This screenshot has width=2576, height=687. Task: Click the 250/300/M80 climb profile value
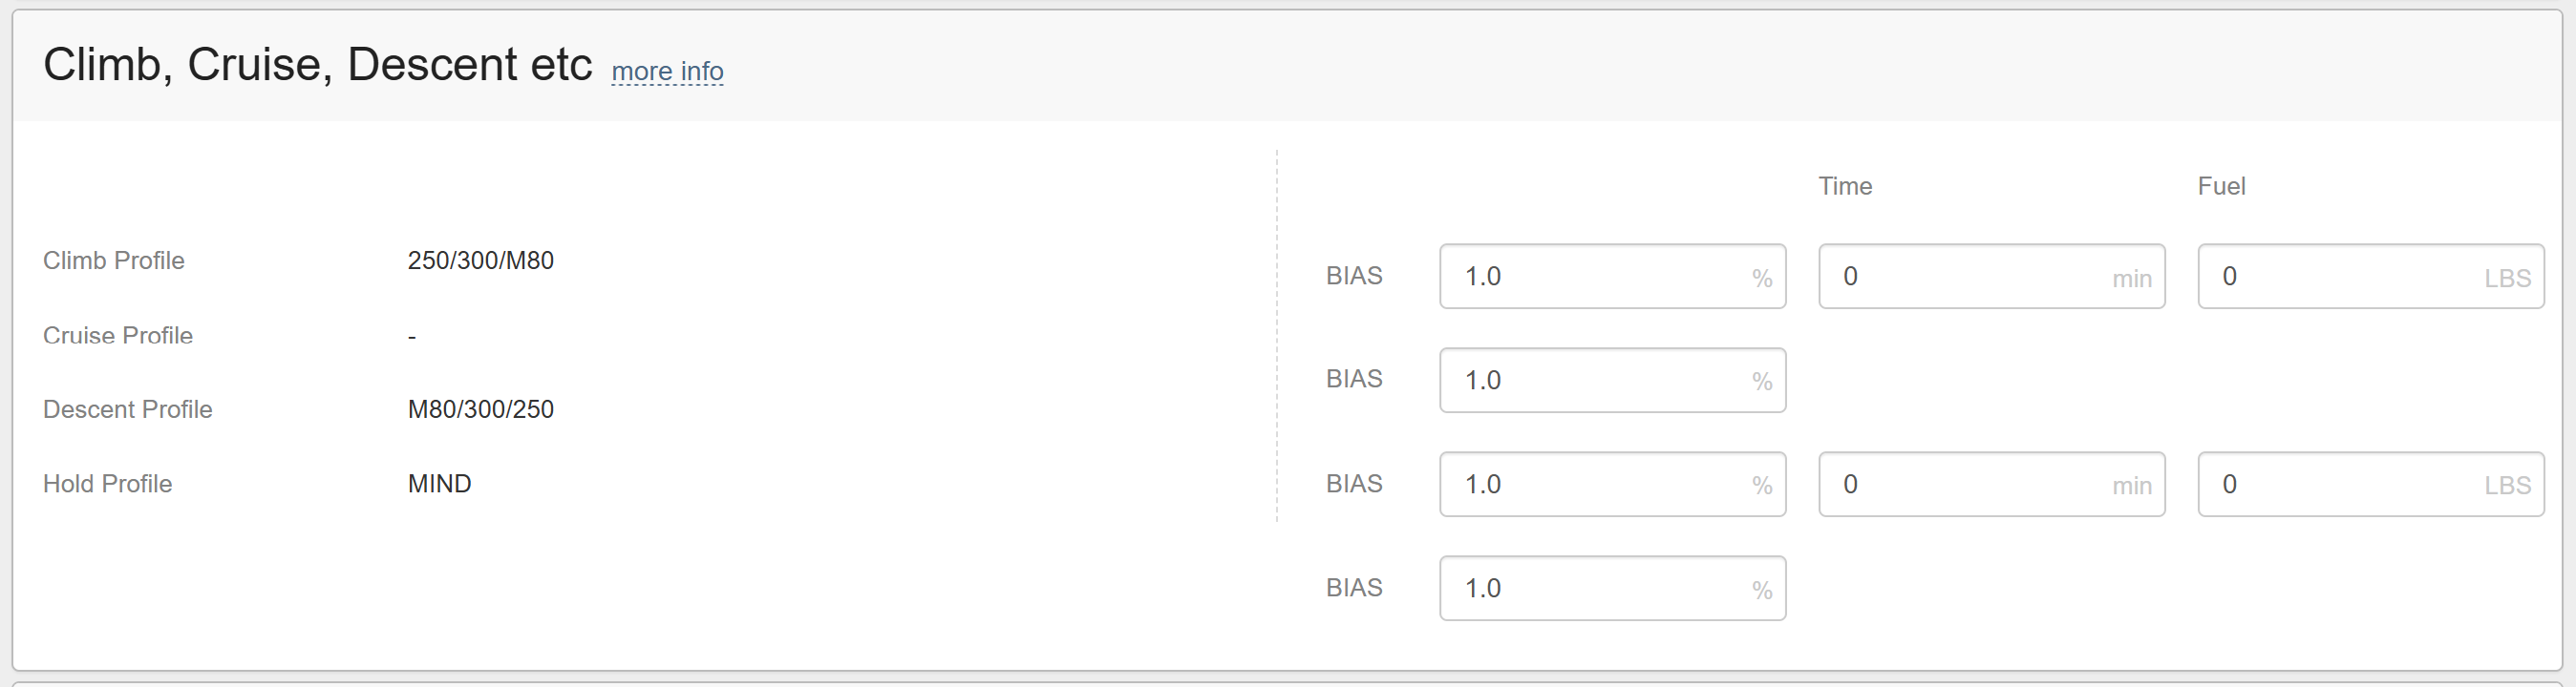click(x=481, y=260)
